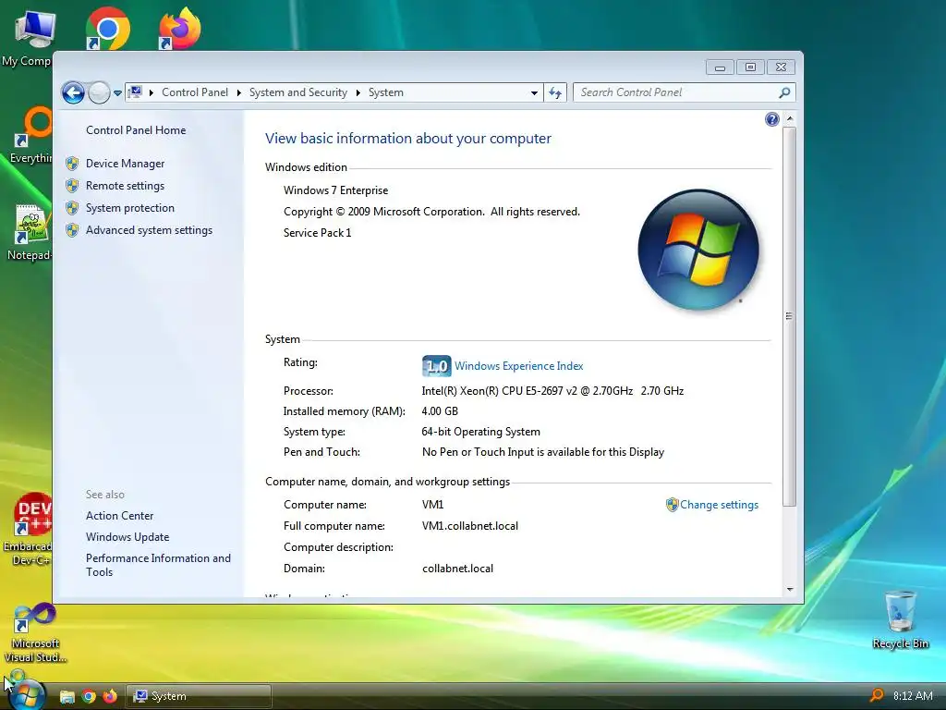
Task: Click the Processor value Intel Xeon text
Action: (552, 391)
